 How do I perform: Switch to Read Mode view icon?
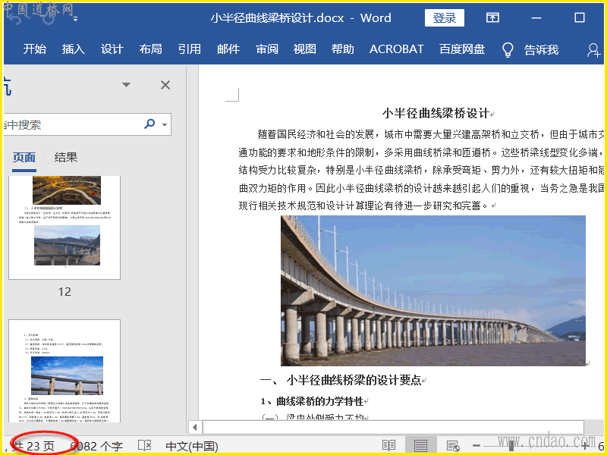pos(388,446)
